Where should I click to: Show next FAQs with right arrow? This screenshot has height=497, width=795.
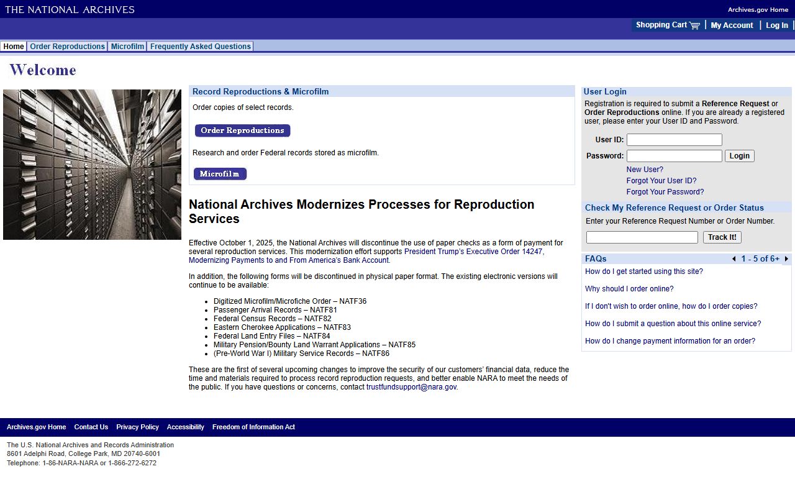(786, 259)
